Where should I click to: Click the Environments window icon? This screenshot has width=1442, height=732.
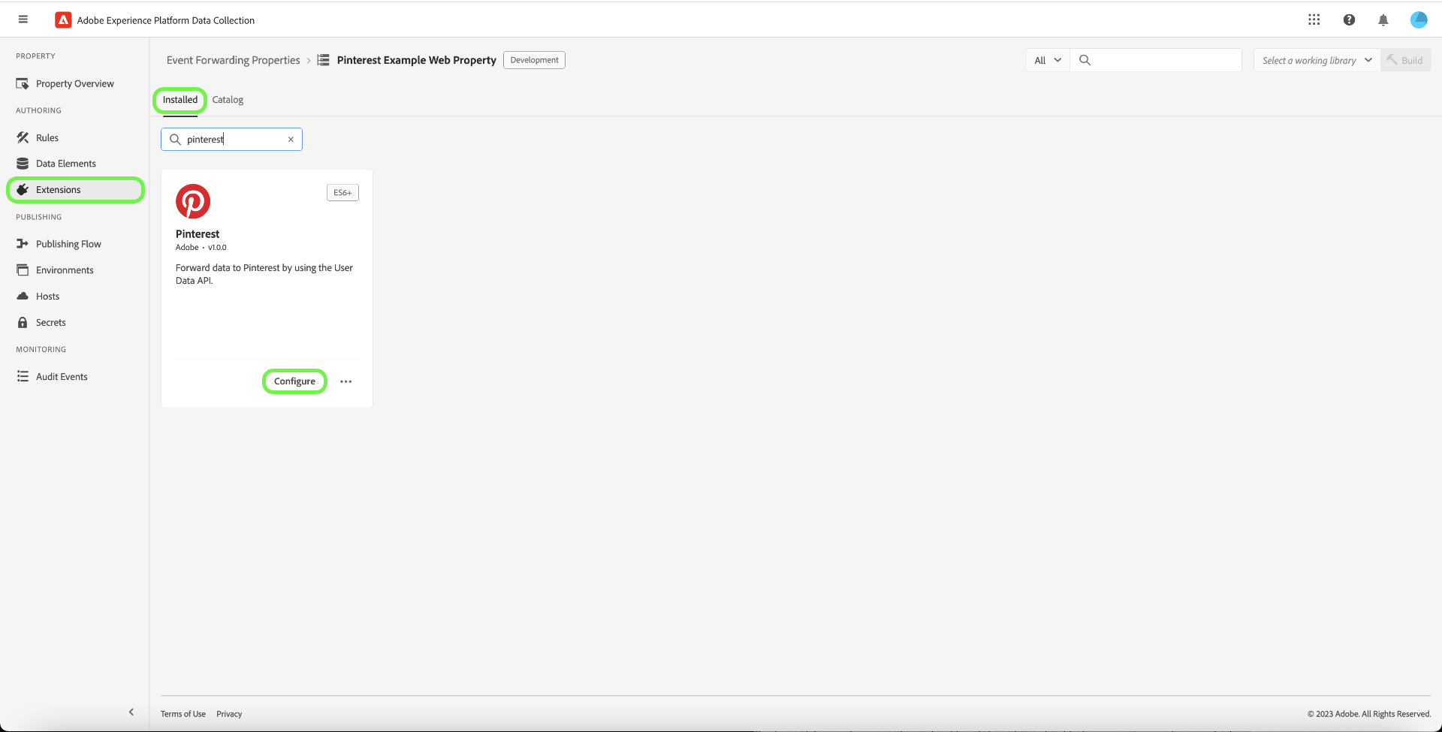[23, 270]
